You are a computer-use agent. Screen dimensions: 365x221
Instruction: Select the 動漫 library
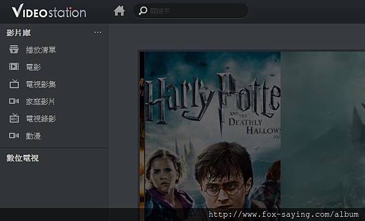(33, 136)
